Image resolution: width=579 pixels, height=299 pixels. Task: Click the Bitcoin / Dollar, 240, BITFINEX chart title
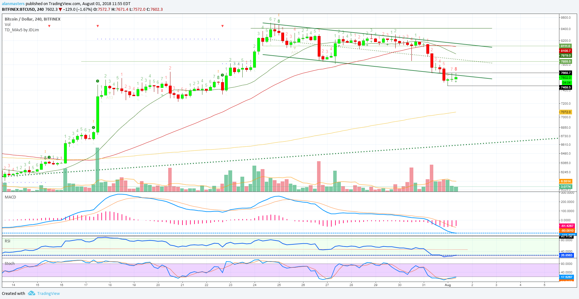[33, 19]
